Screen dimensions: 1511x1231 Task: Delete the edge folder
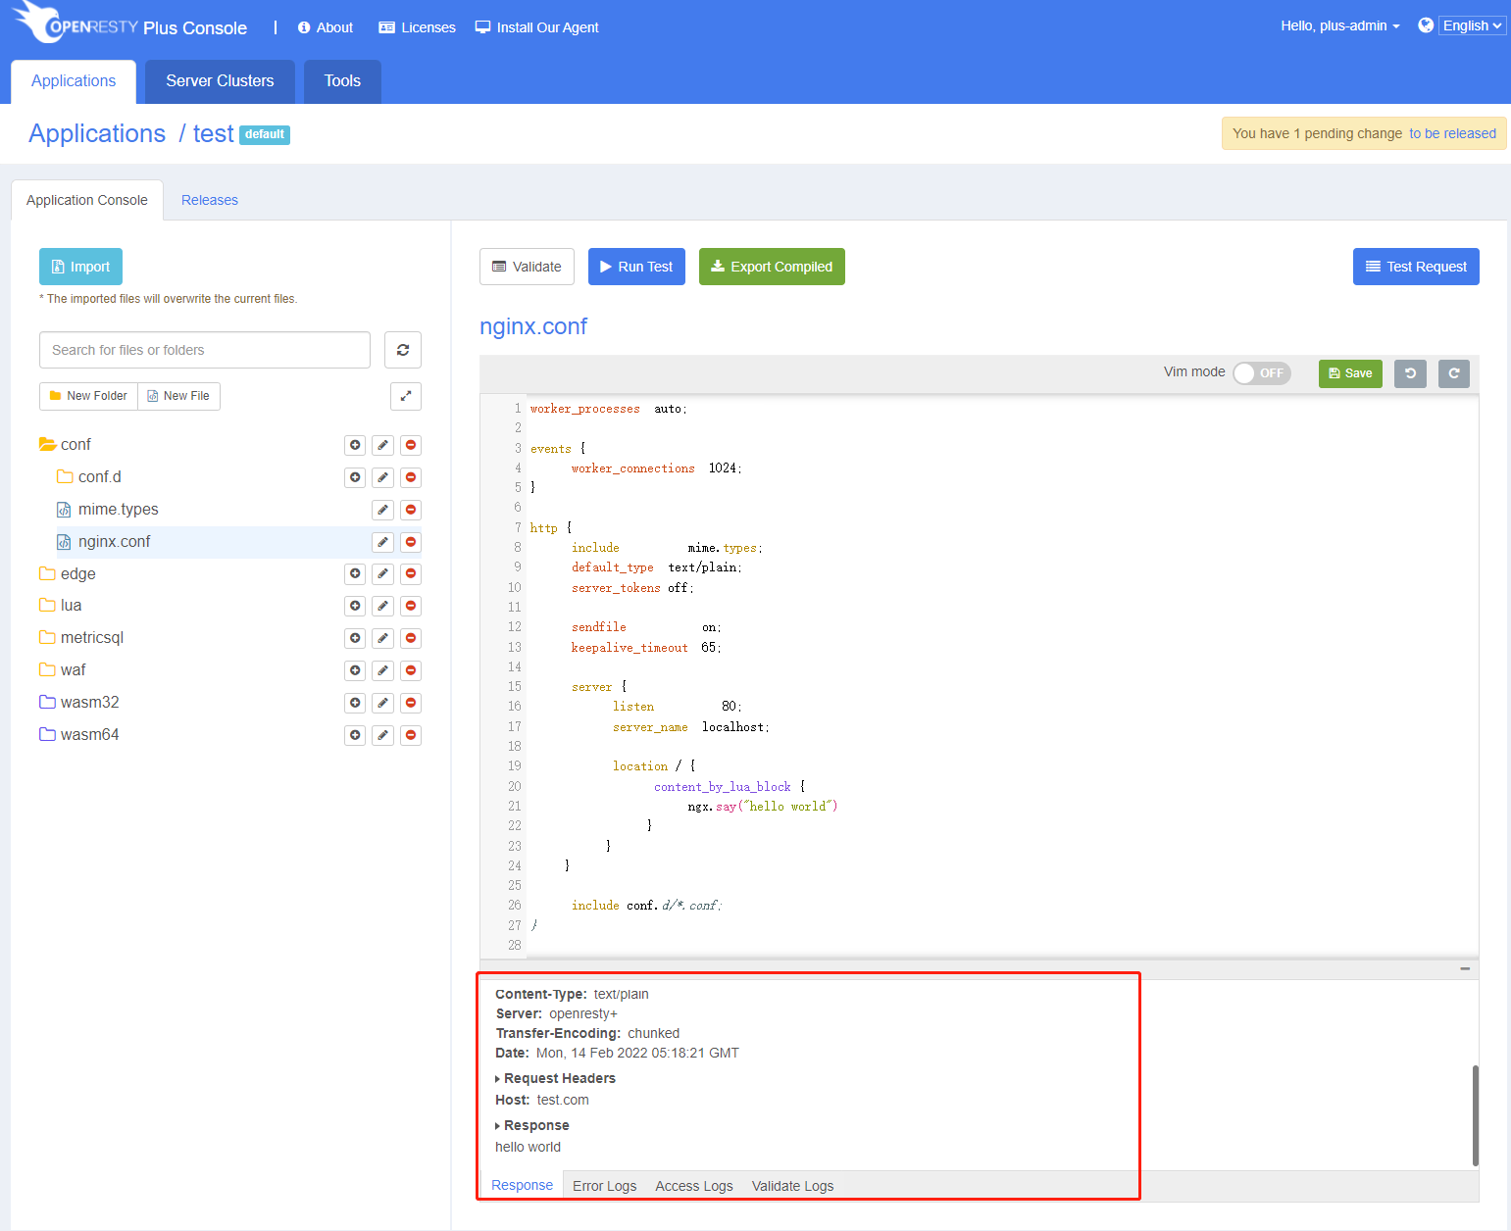click(411, 573)
